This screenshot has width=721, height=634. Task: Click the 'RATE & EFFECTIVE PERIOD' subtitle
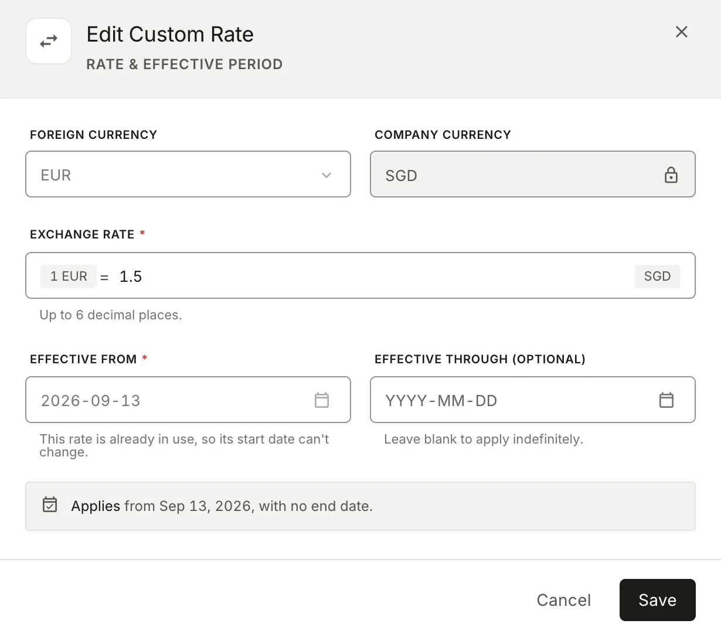pyautogui.click(x=185, y=64)
